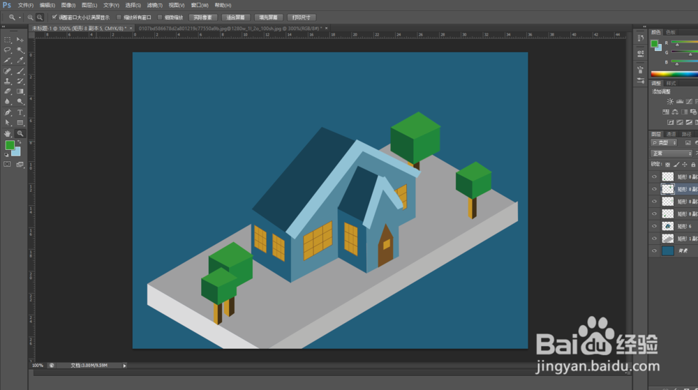Select the Eyedropper tool

coord(20,61)
